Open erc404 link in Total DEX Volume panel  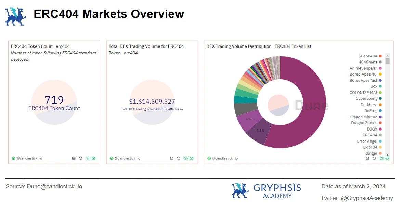click(x=131, y=53)
